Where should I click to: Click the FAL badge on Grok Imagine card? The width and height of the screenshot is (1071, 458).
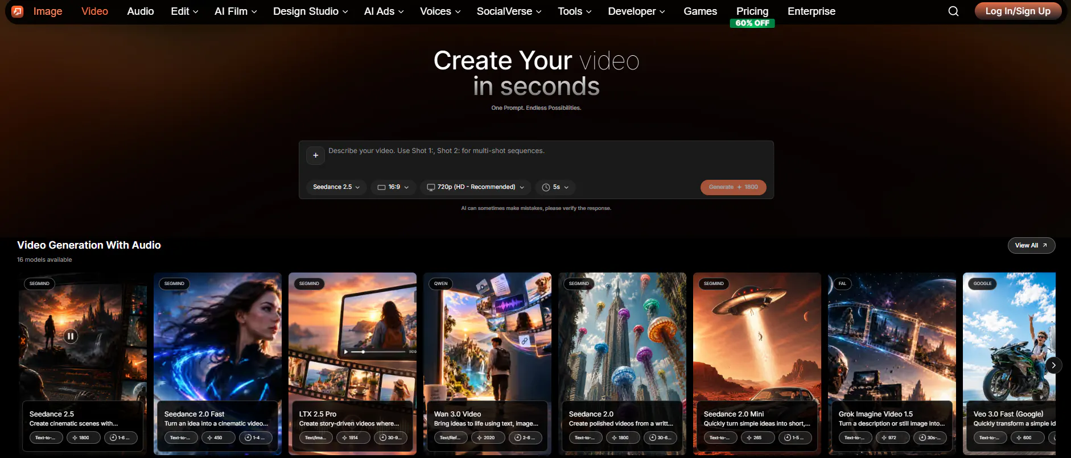point(842,283)
